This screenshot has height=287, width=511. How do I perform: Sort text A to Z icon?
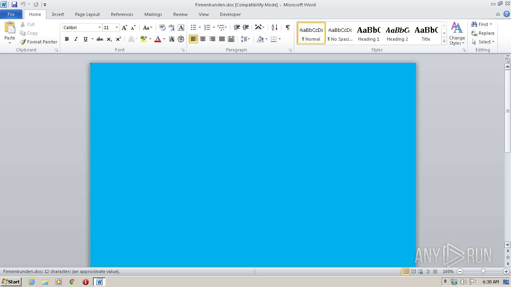pos(274,28)
